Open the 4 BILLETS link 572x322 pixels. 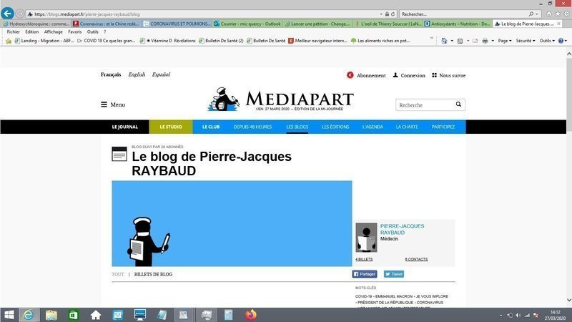[x=364, y=259]
